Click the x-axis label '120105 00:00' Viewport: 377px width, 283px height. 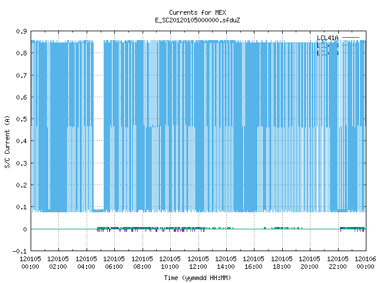(30, 263)
